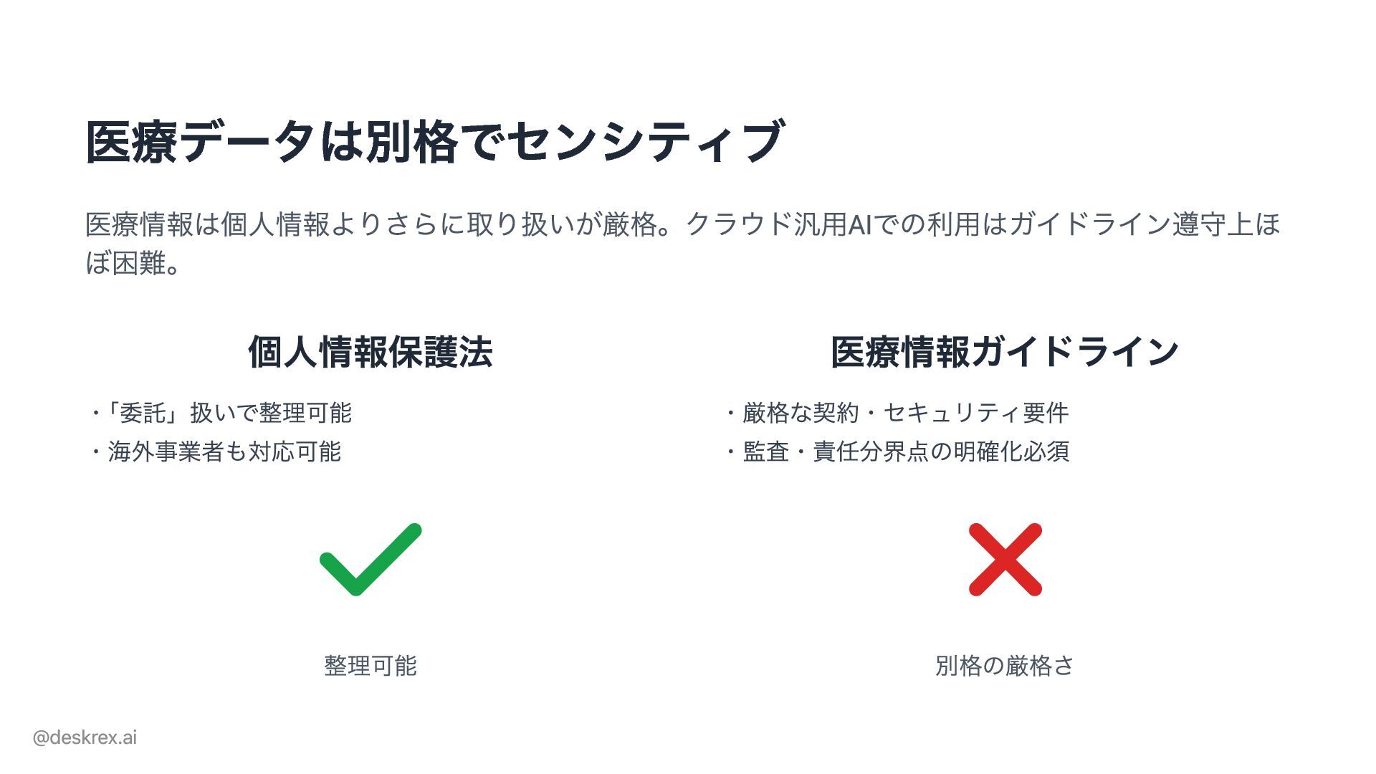Open the @deskrex.ai handle link

(85, 737)
